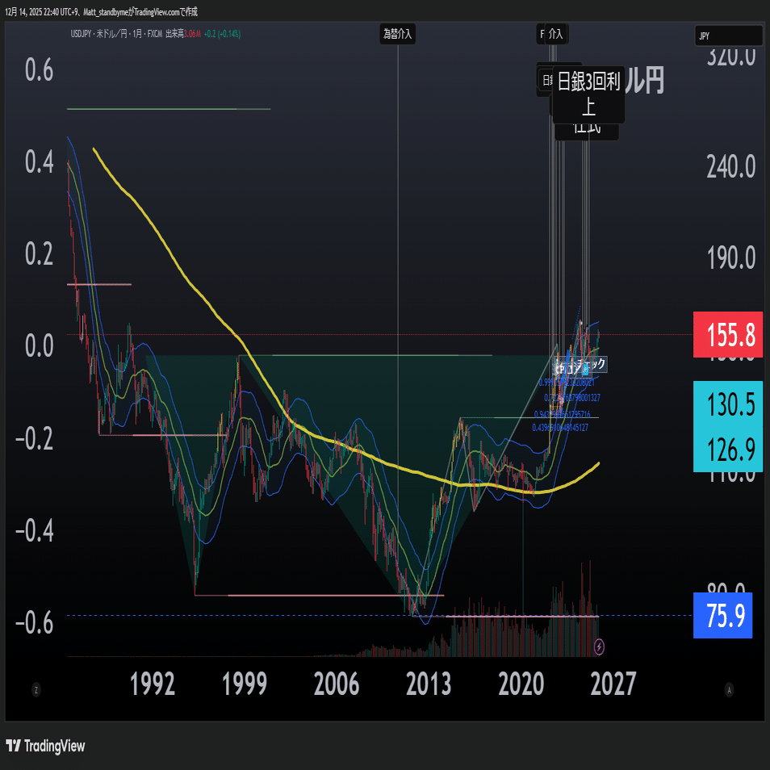The width and height of the screenshot is (770, 770).
Task: Click the 介入 marker label at top
Action: [555, 34]
